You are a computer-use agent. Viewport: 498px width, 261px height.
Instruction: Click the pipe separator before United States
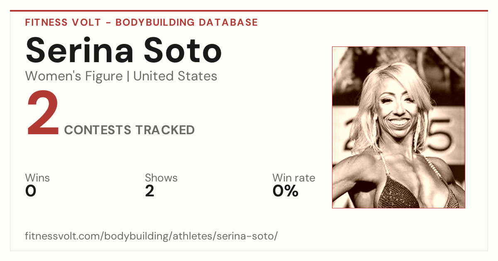click(128, 76)
